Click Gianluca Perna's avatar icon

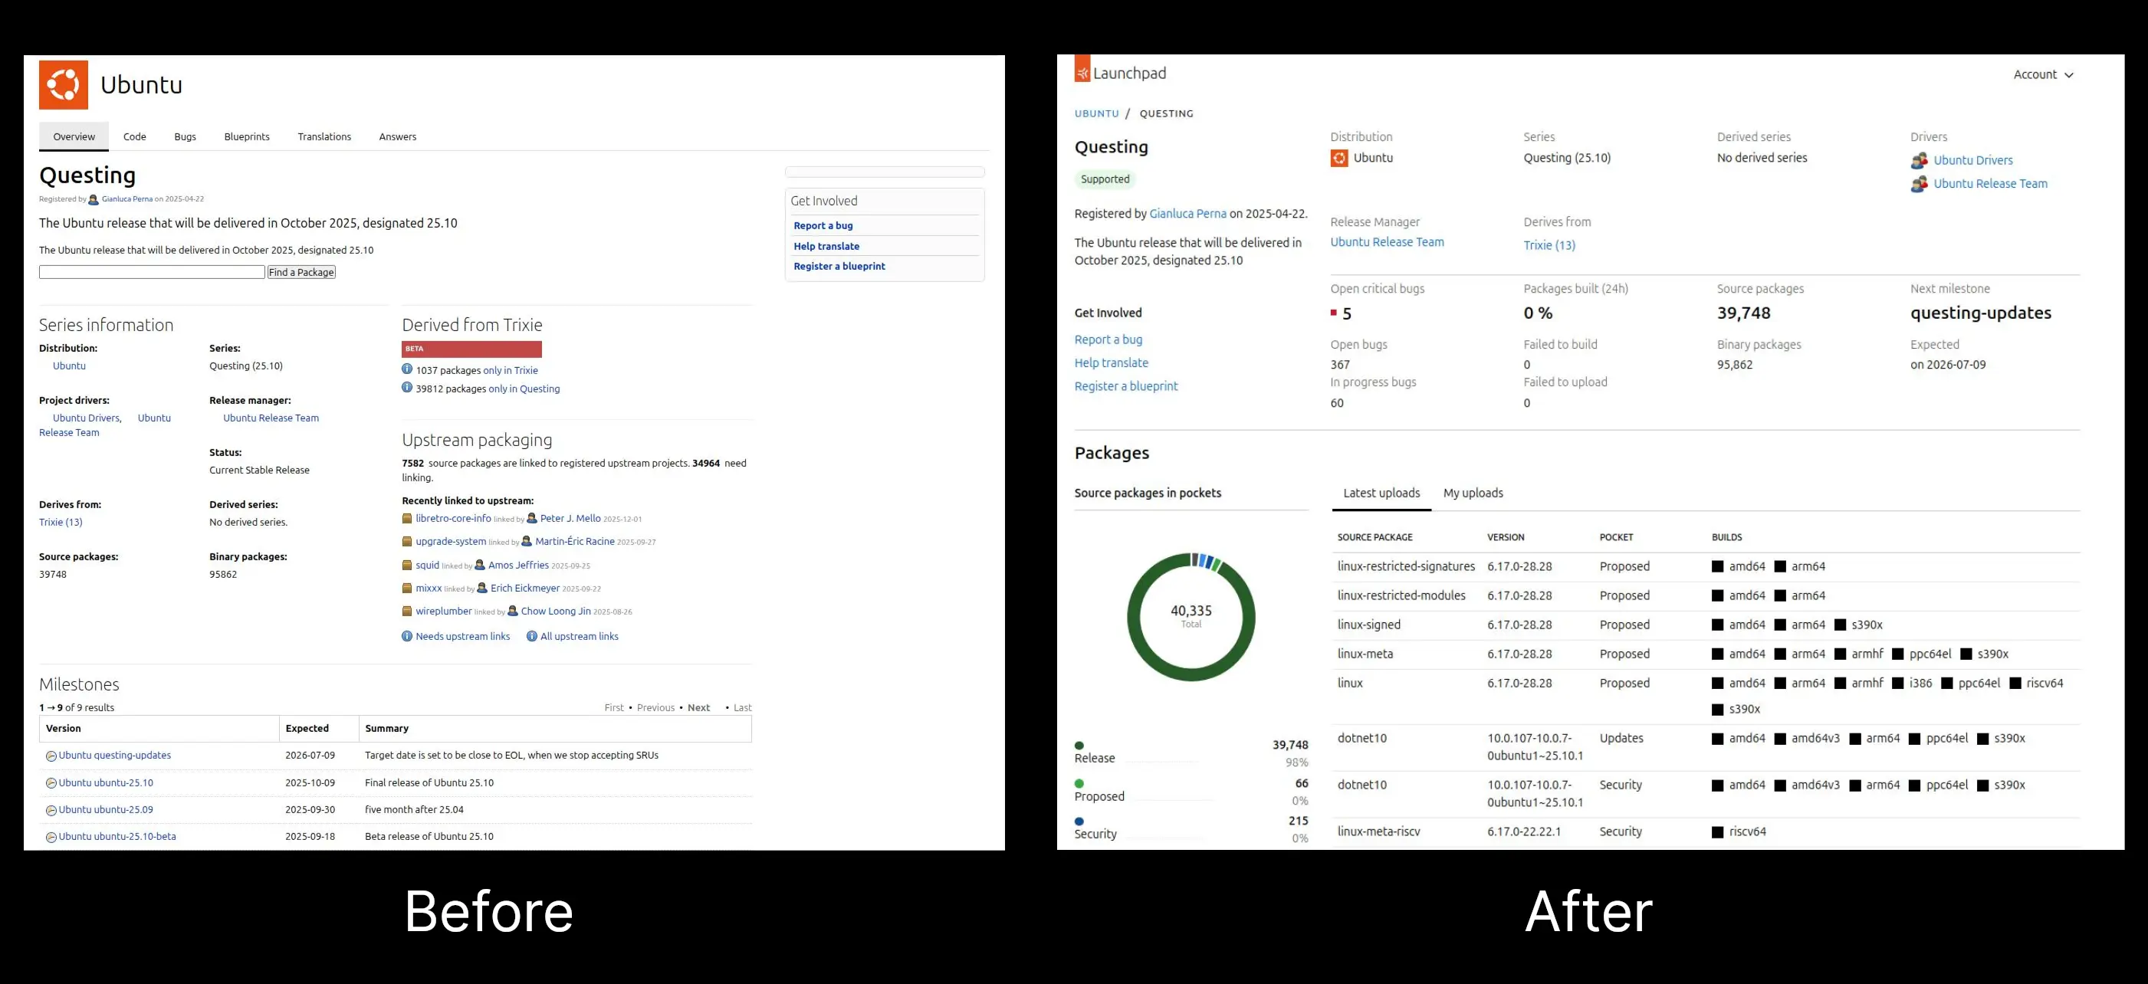[x=94, y=198]
